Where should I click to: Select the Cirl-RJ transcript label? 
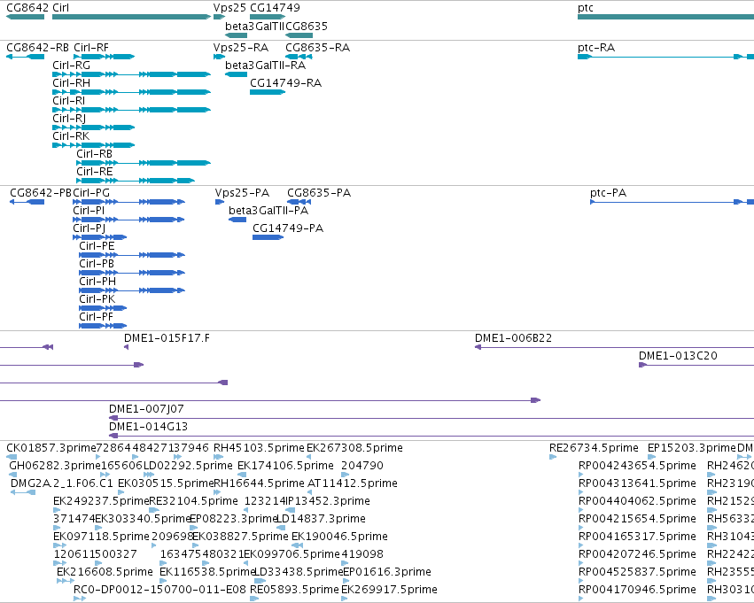point(69,119)
